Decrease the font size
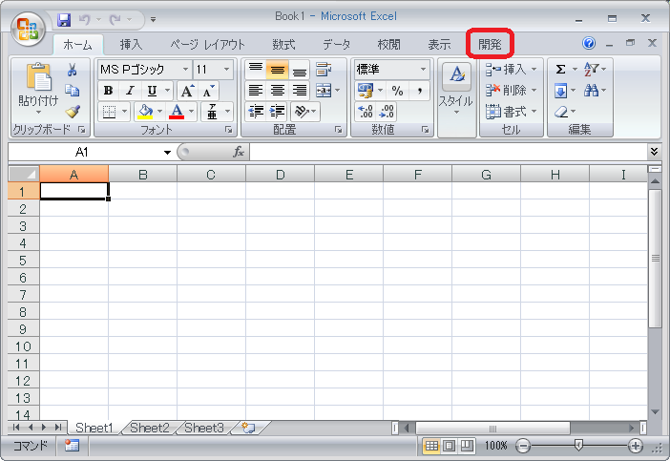Screen dimensions: 670x461 208,91
